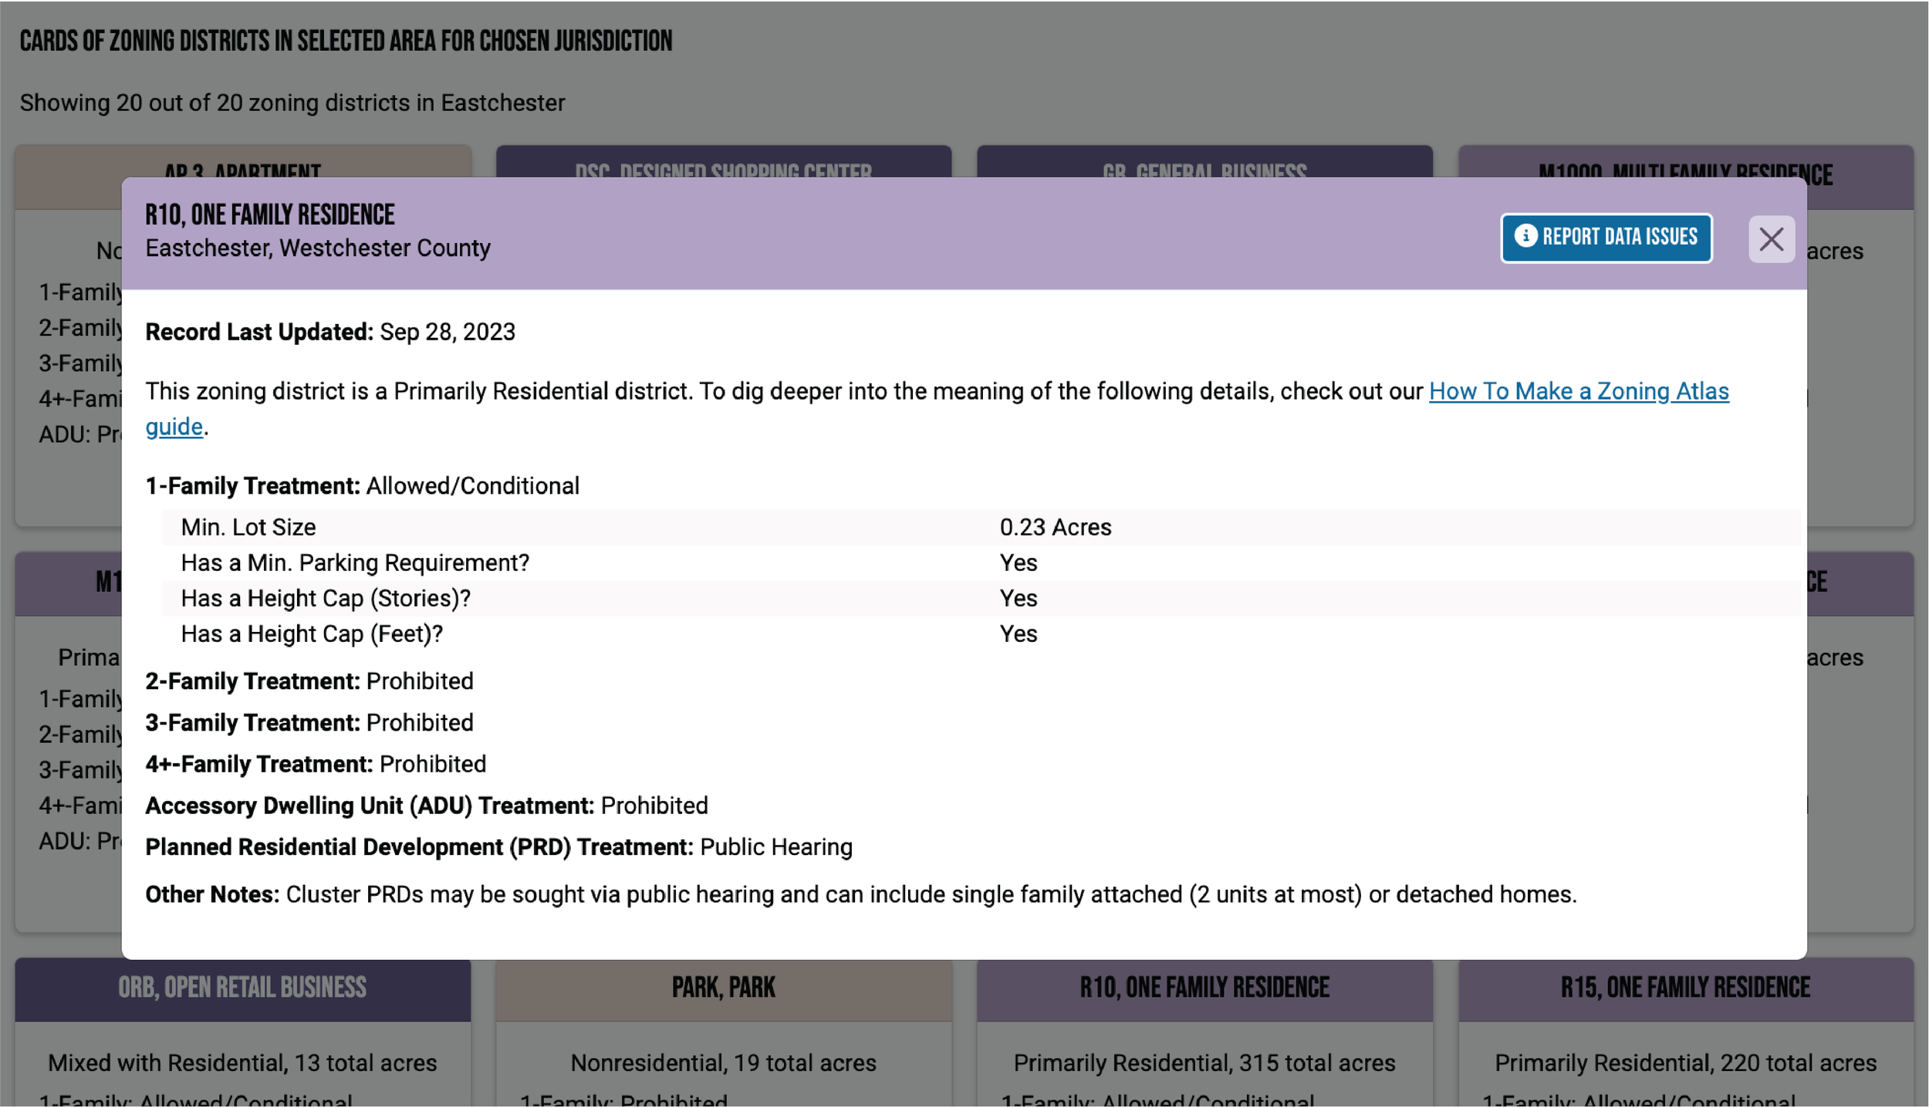The width and height of the screenshot is (1929, 1108).
Task: Click the Record Last Updated date text
Action: 447,332
